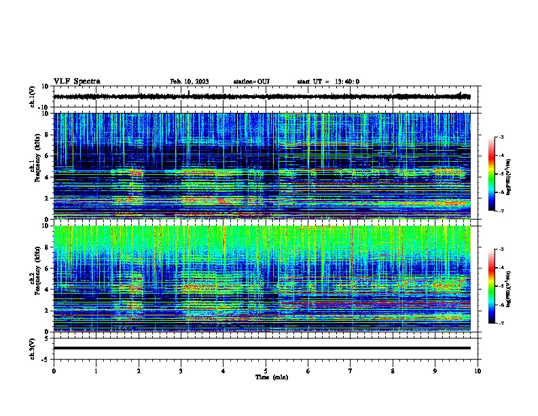Click time axis tick label "7"
Image resolution: width=538 pixels, height=416 pixels.
(x=351, y=371)
